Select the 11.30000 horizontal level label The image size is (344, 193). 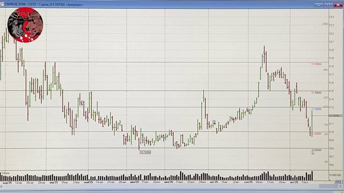316,109
